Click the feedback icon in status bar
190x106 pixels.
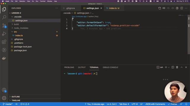tap(181, 104)
